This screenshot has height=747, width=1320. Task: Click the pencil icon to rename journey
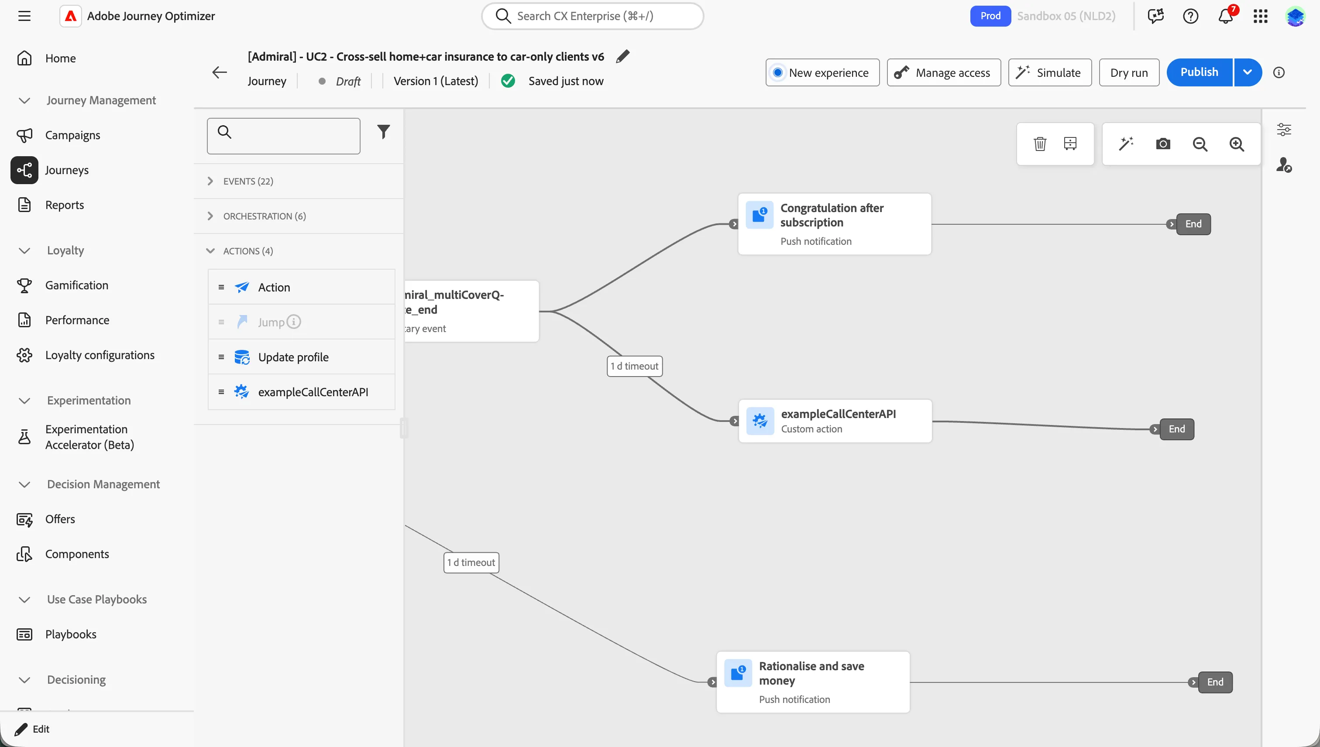(x=622, y=56)
